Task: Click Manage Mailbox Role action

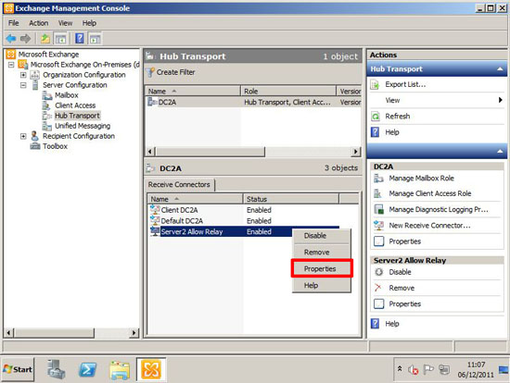Action: 421,179
